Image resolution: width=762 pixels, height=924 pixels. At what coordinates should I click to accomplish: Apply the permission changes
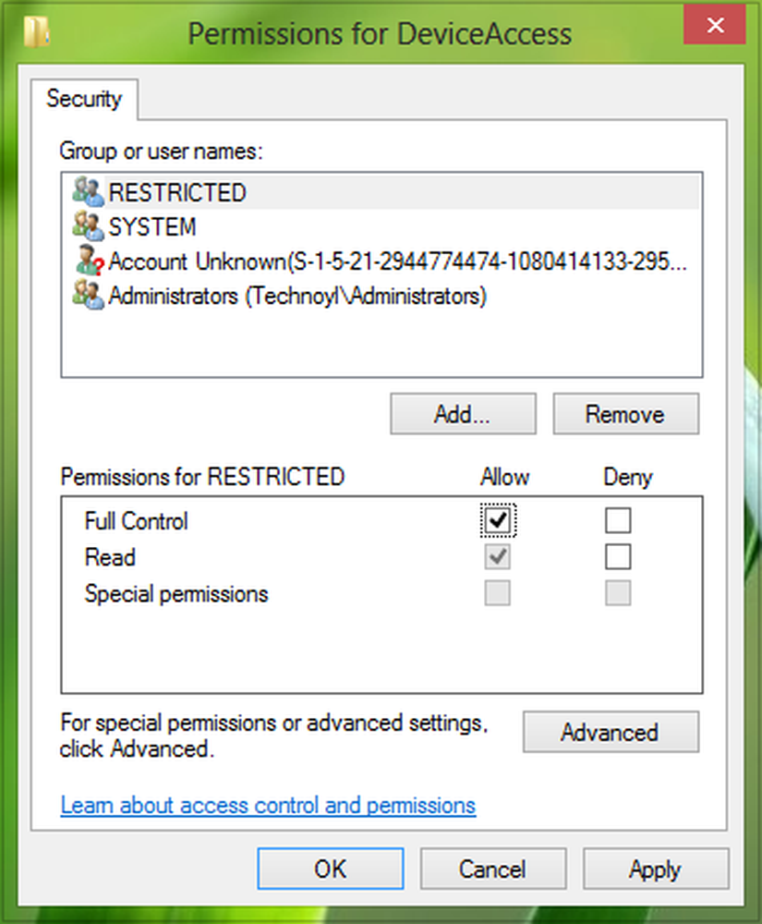pos(655,869)
